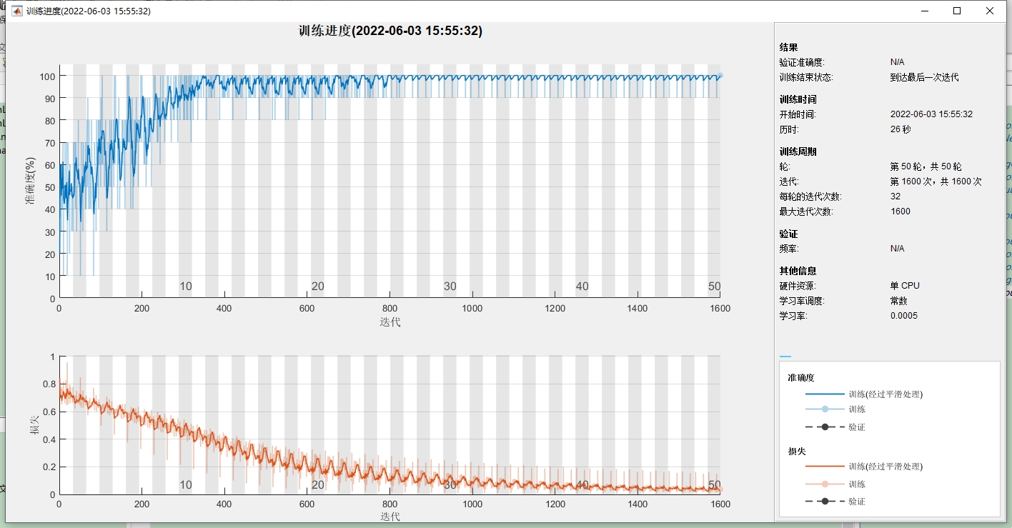Image resolution: width=1012 pixels, height=528 pixels.
Task: Click the value 1600 beside 最大迭代次数
Action: click(x=901, y=211)
